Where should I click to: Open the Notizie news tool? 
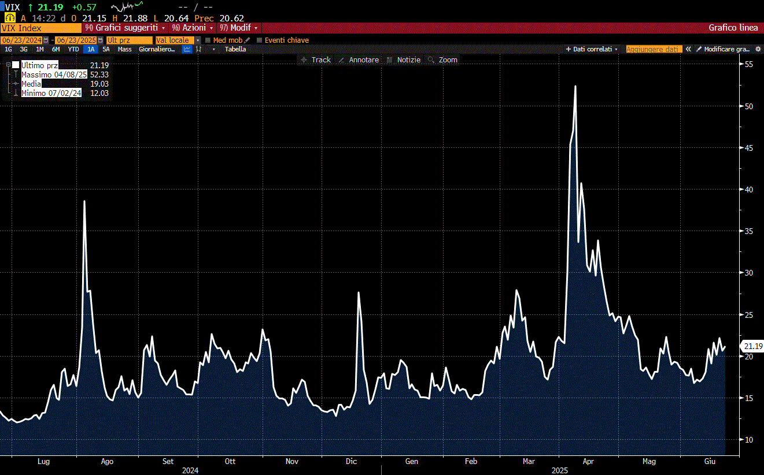coord(403,60)
